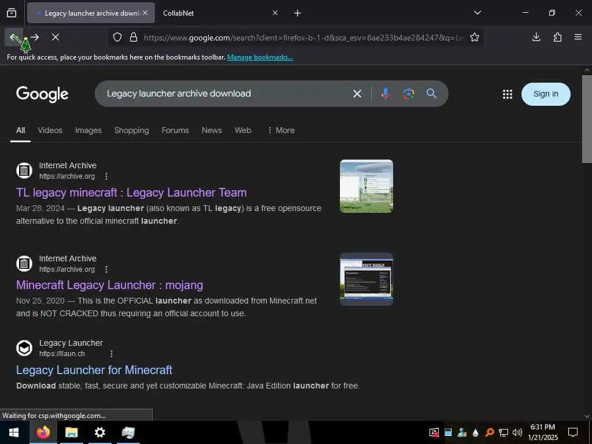The height and width of the screenshot is (444, 592).
Task: Click the page vertical scrollbar thumb
Action: [x=587, y=119]
